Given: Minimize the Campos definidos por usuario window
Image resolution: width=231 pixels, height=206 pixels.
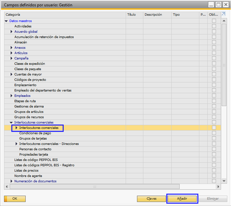Looking at the screenshot, I should tap(211, 5).
